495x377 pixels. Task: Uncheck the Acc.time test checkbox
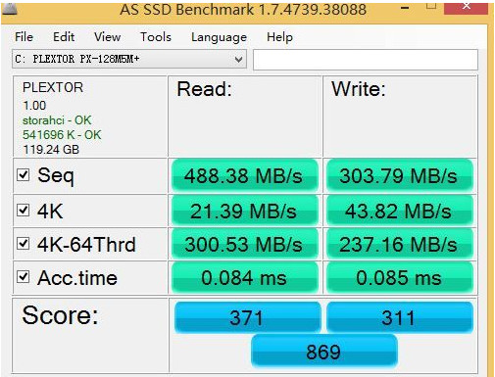pyautogui.click(x=24, y=277)
